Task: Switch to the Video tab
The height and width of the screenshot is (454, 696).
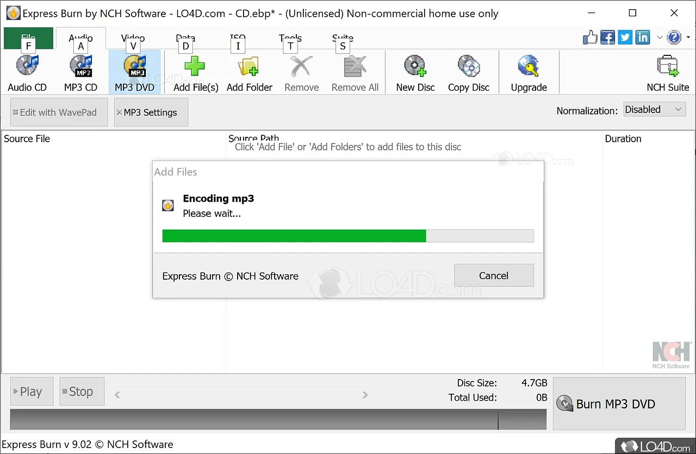Action: click(x=133, y=38)
